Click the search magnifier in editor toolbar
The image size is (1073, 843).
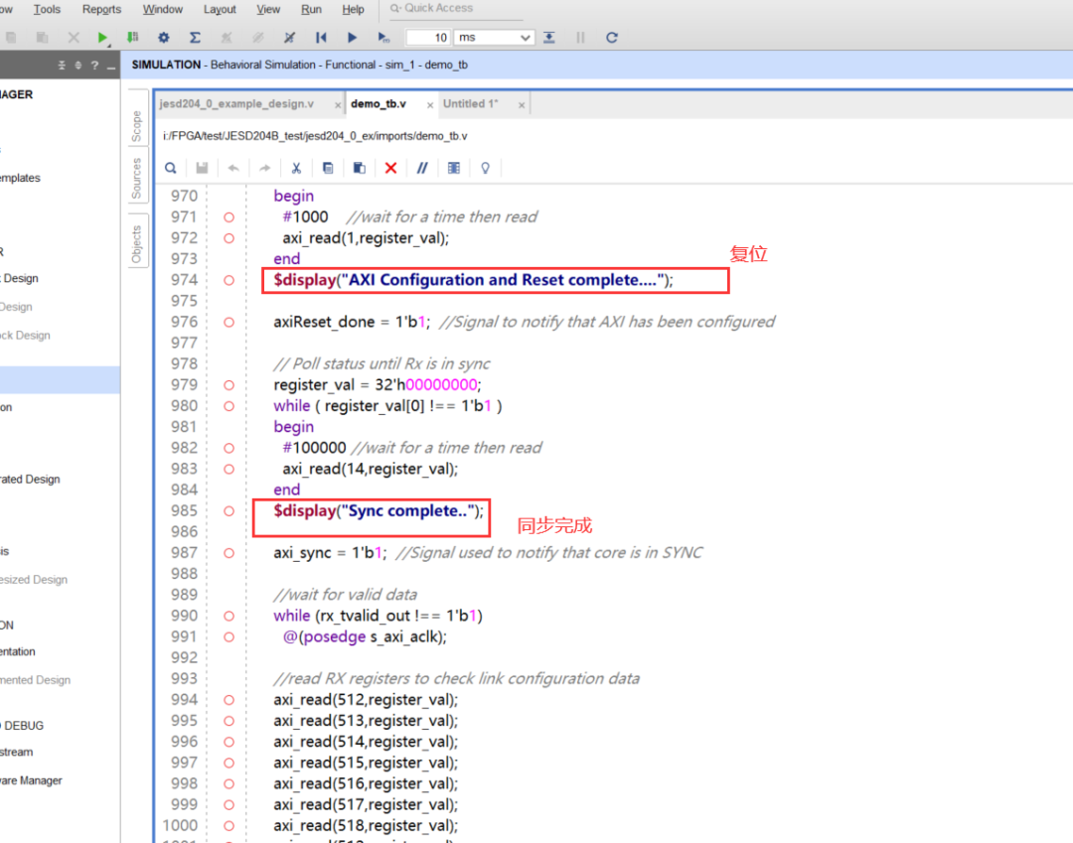[x=171, y=168]
